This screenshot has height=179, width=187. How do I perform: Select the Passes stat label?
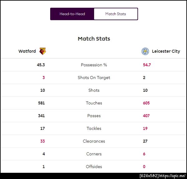(94, 116)
